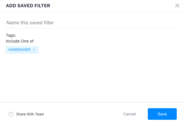This screenshot has width=184, height=125.
Task: Tick the box beside Share With Team
Action: [x=11, y=114]
